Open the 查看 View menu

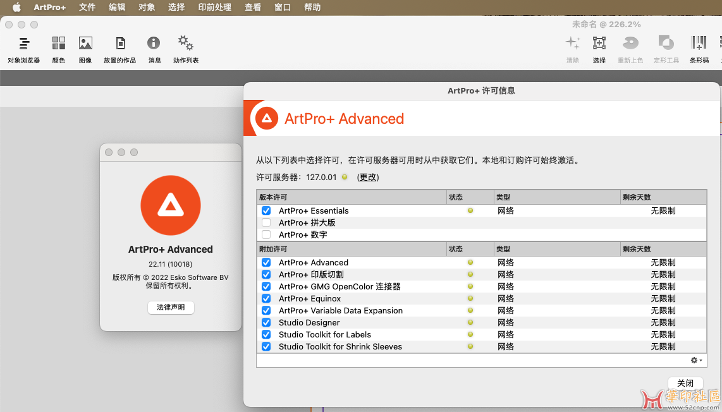[x=253, y=8]
